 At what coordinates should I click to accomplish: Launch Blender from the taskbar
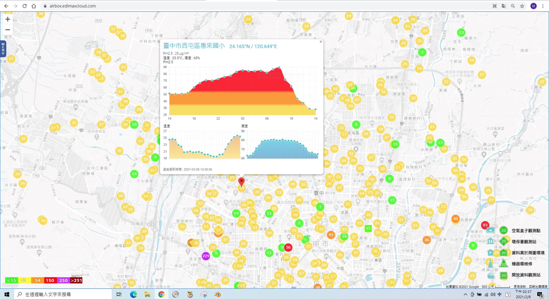click(218, 294)
